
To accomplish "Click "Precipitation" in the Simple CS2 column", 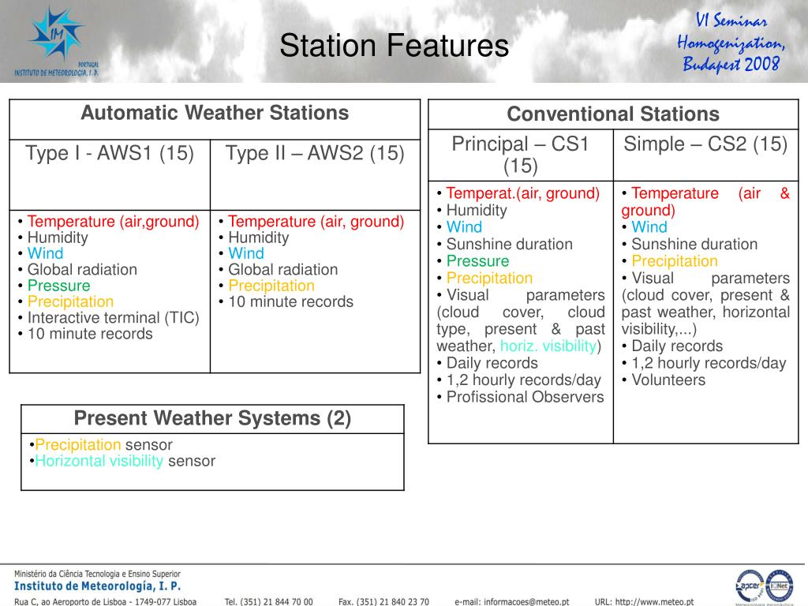I will [675, 261].
